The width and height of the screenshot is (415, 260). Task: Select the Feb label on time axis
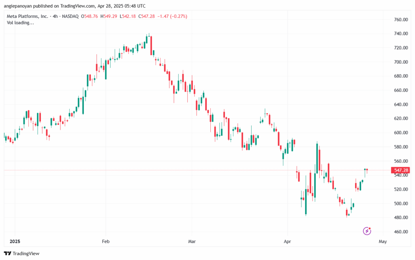tap(105, 241)
